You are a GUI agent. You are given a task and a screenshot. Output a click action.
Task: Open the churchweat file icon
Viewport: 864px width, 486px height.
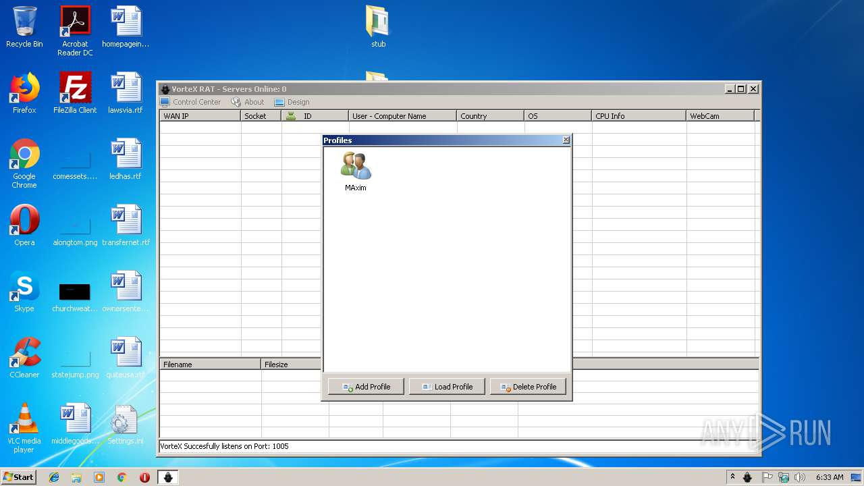coord(75,297)
